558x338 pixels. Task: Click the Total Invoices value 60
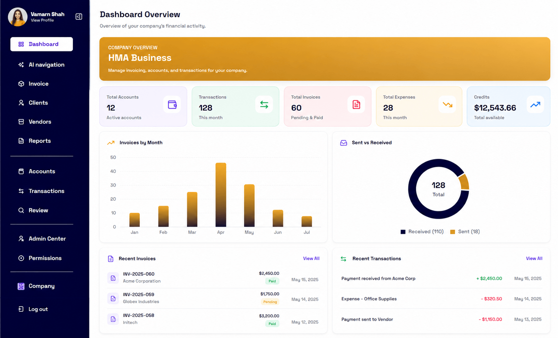click(x=296, y=108)
